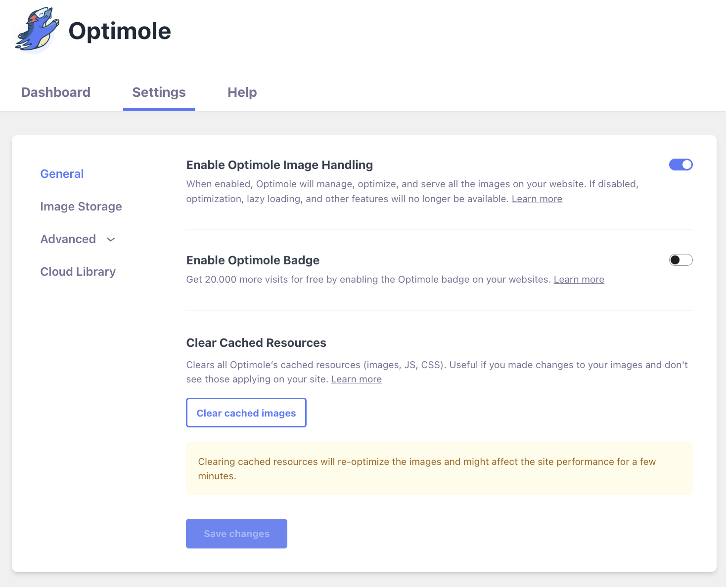726x587 pixels.
Task: Click the Advanced sidebar label
Action: coord(68,239)
